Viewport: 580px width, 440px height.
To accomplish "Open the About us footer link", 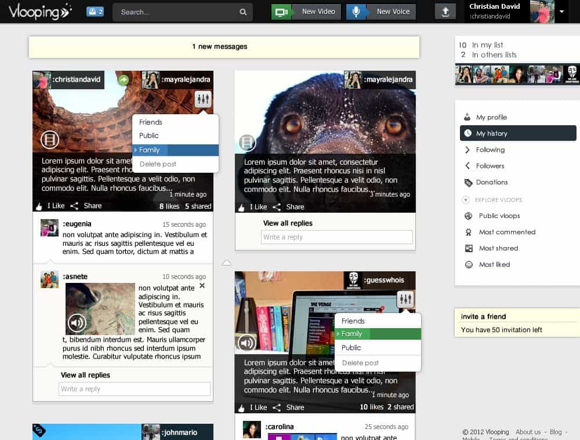I will click(x=528, y=432).
